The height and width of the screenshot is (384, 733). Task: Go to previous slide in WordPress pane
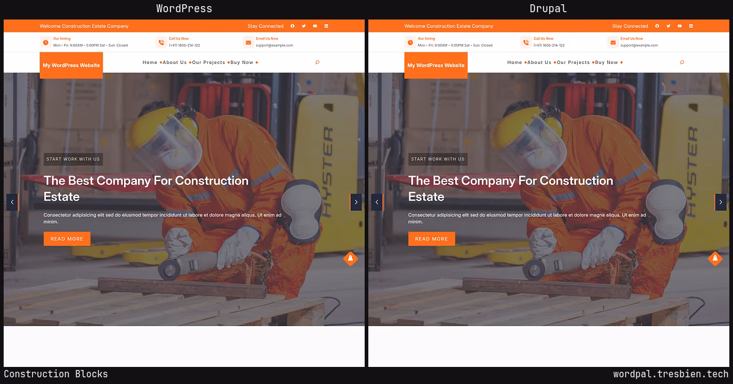(12, 202)
